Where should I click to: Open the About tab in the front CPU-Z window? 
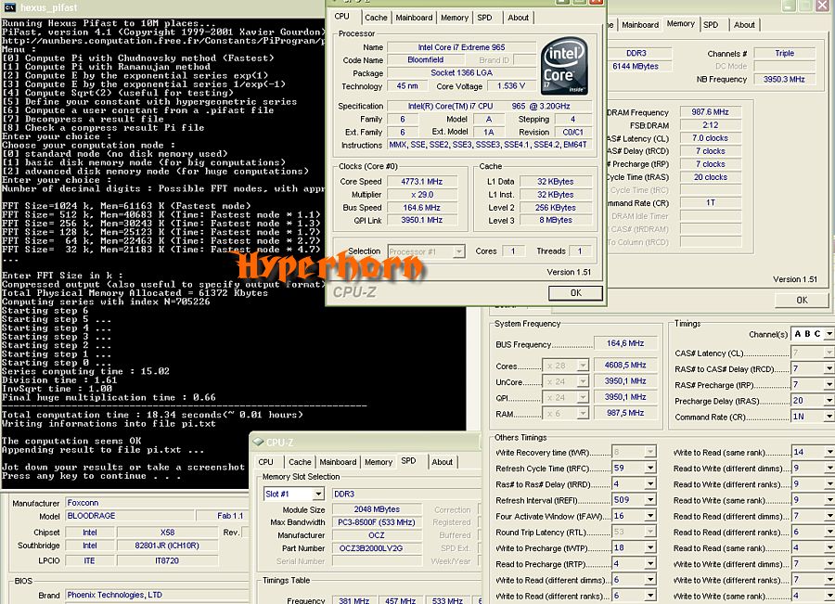pos(518,18)
